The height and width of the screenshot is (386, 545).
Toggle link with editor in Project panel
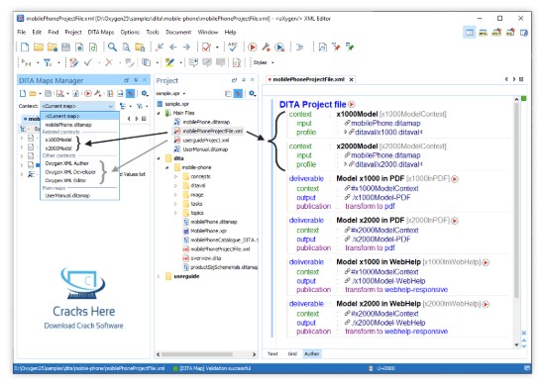point(238,93)
